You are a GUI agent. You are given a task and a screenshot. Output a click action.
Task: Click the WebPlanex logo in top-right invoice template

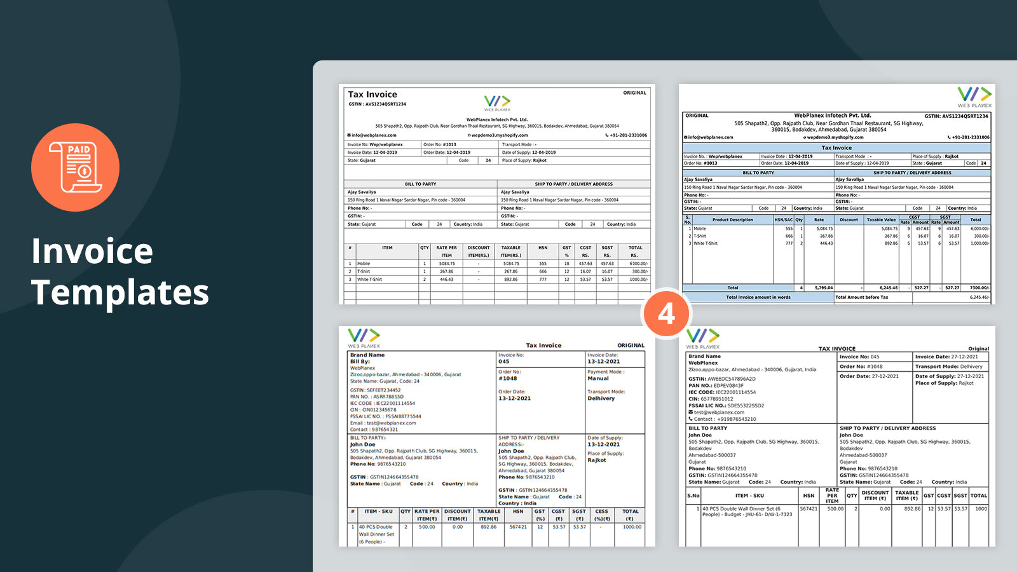point(974,97)
